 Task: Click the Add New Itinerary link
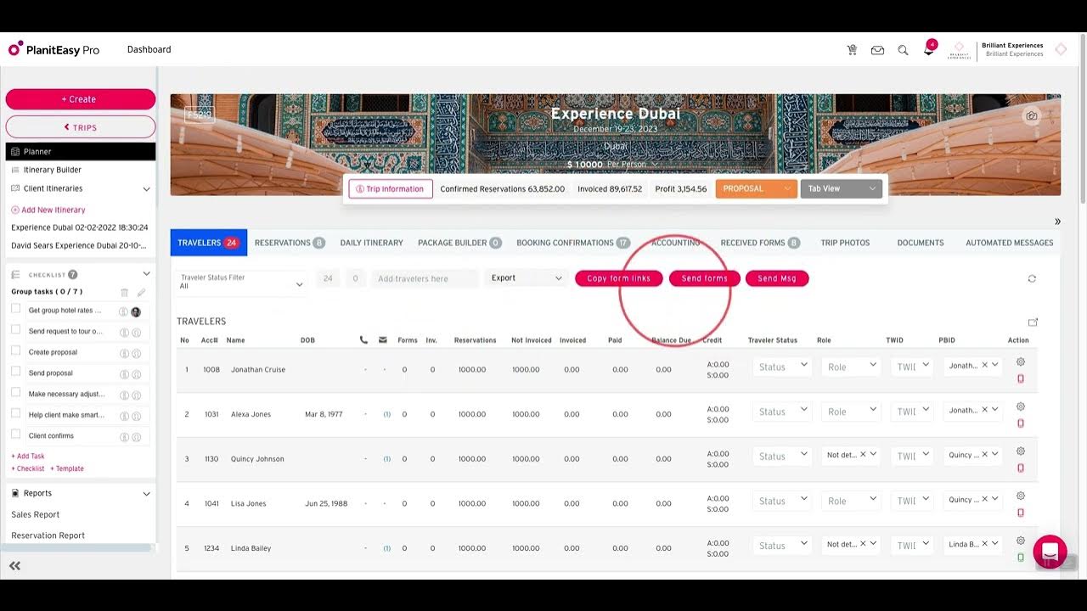click(x=48, y=210)
